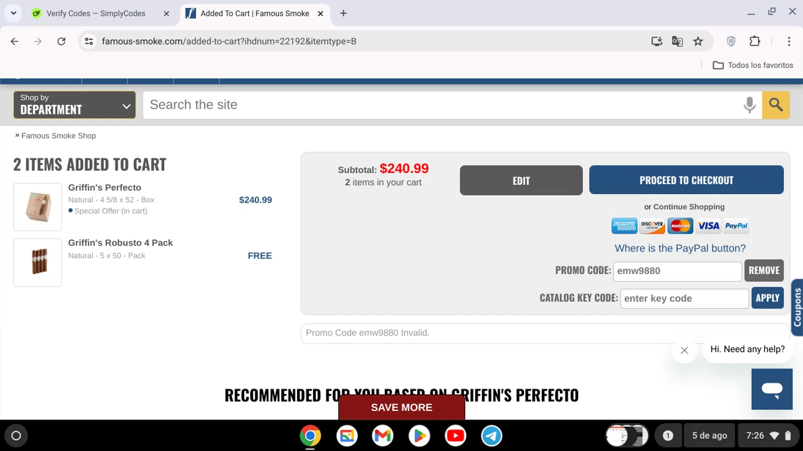The height and width of the screenshot is (451, 803).
Task: Click the Edit cart button
Action: point(521,180)
